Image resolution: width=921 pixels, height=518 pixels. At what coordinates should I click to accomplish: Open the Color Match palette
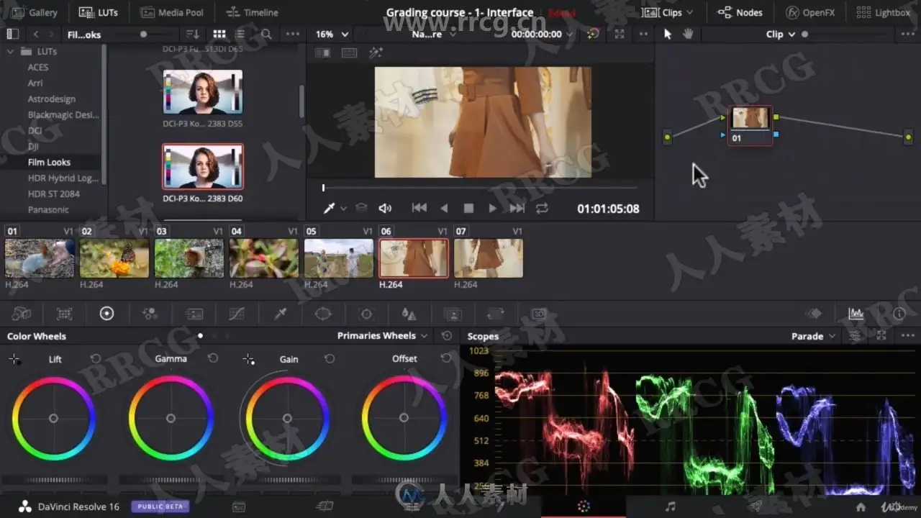click(65, 314)
